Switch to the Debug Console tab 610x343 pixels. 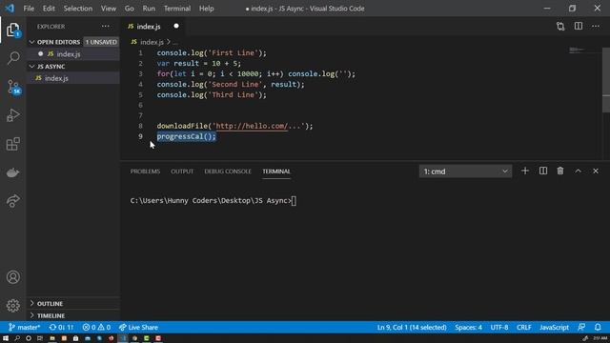click(x=228, y=171)
